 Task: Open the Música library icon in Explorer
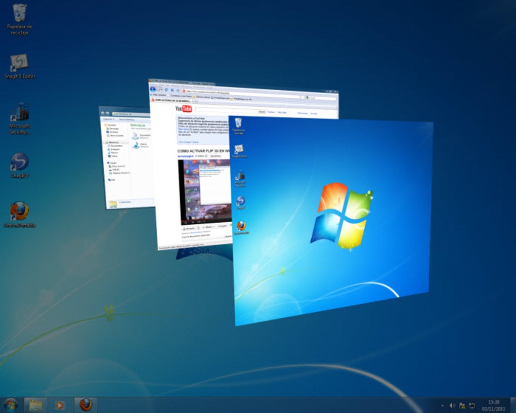136,145
